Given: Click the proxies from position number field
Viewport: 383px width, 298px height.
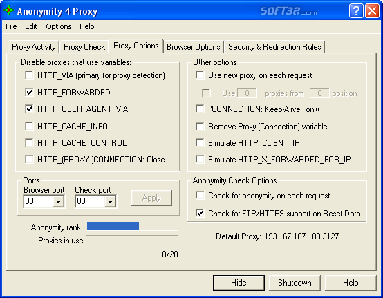Looking at the screenshot, I should (319, 93).
